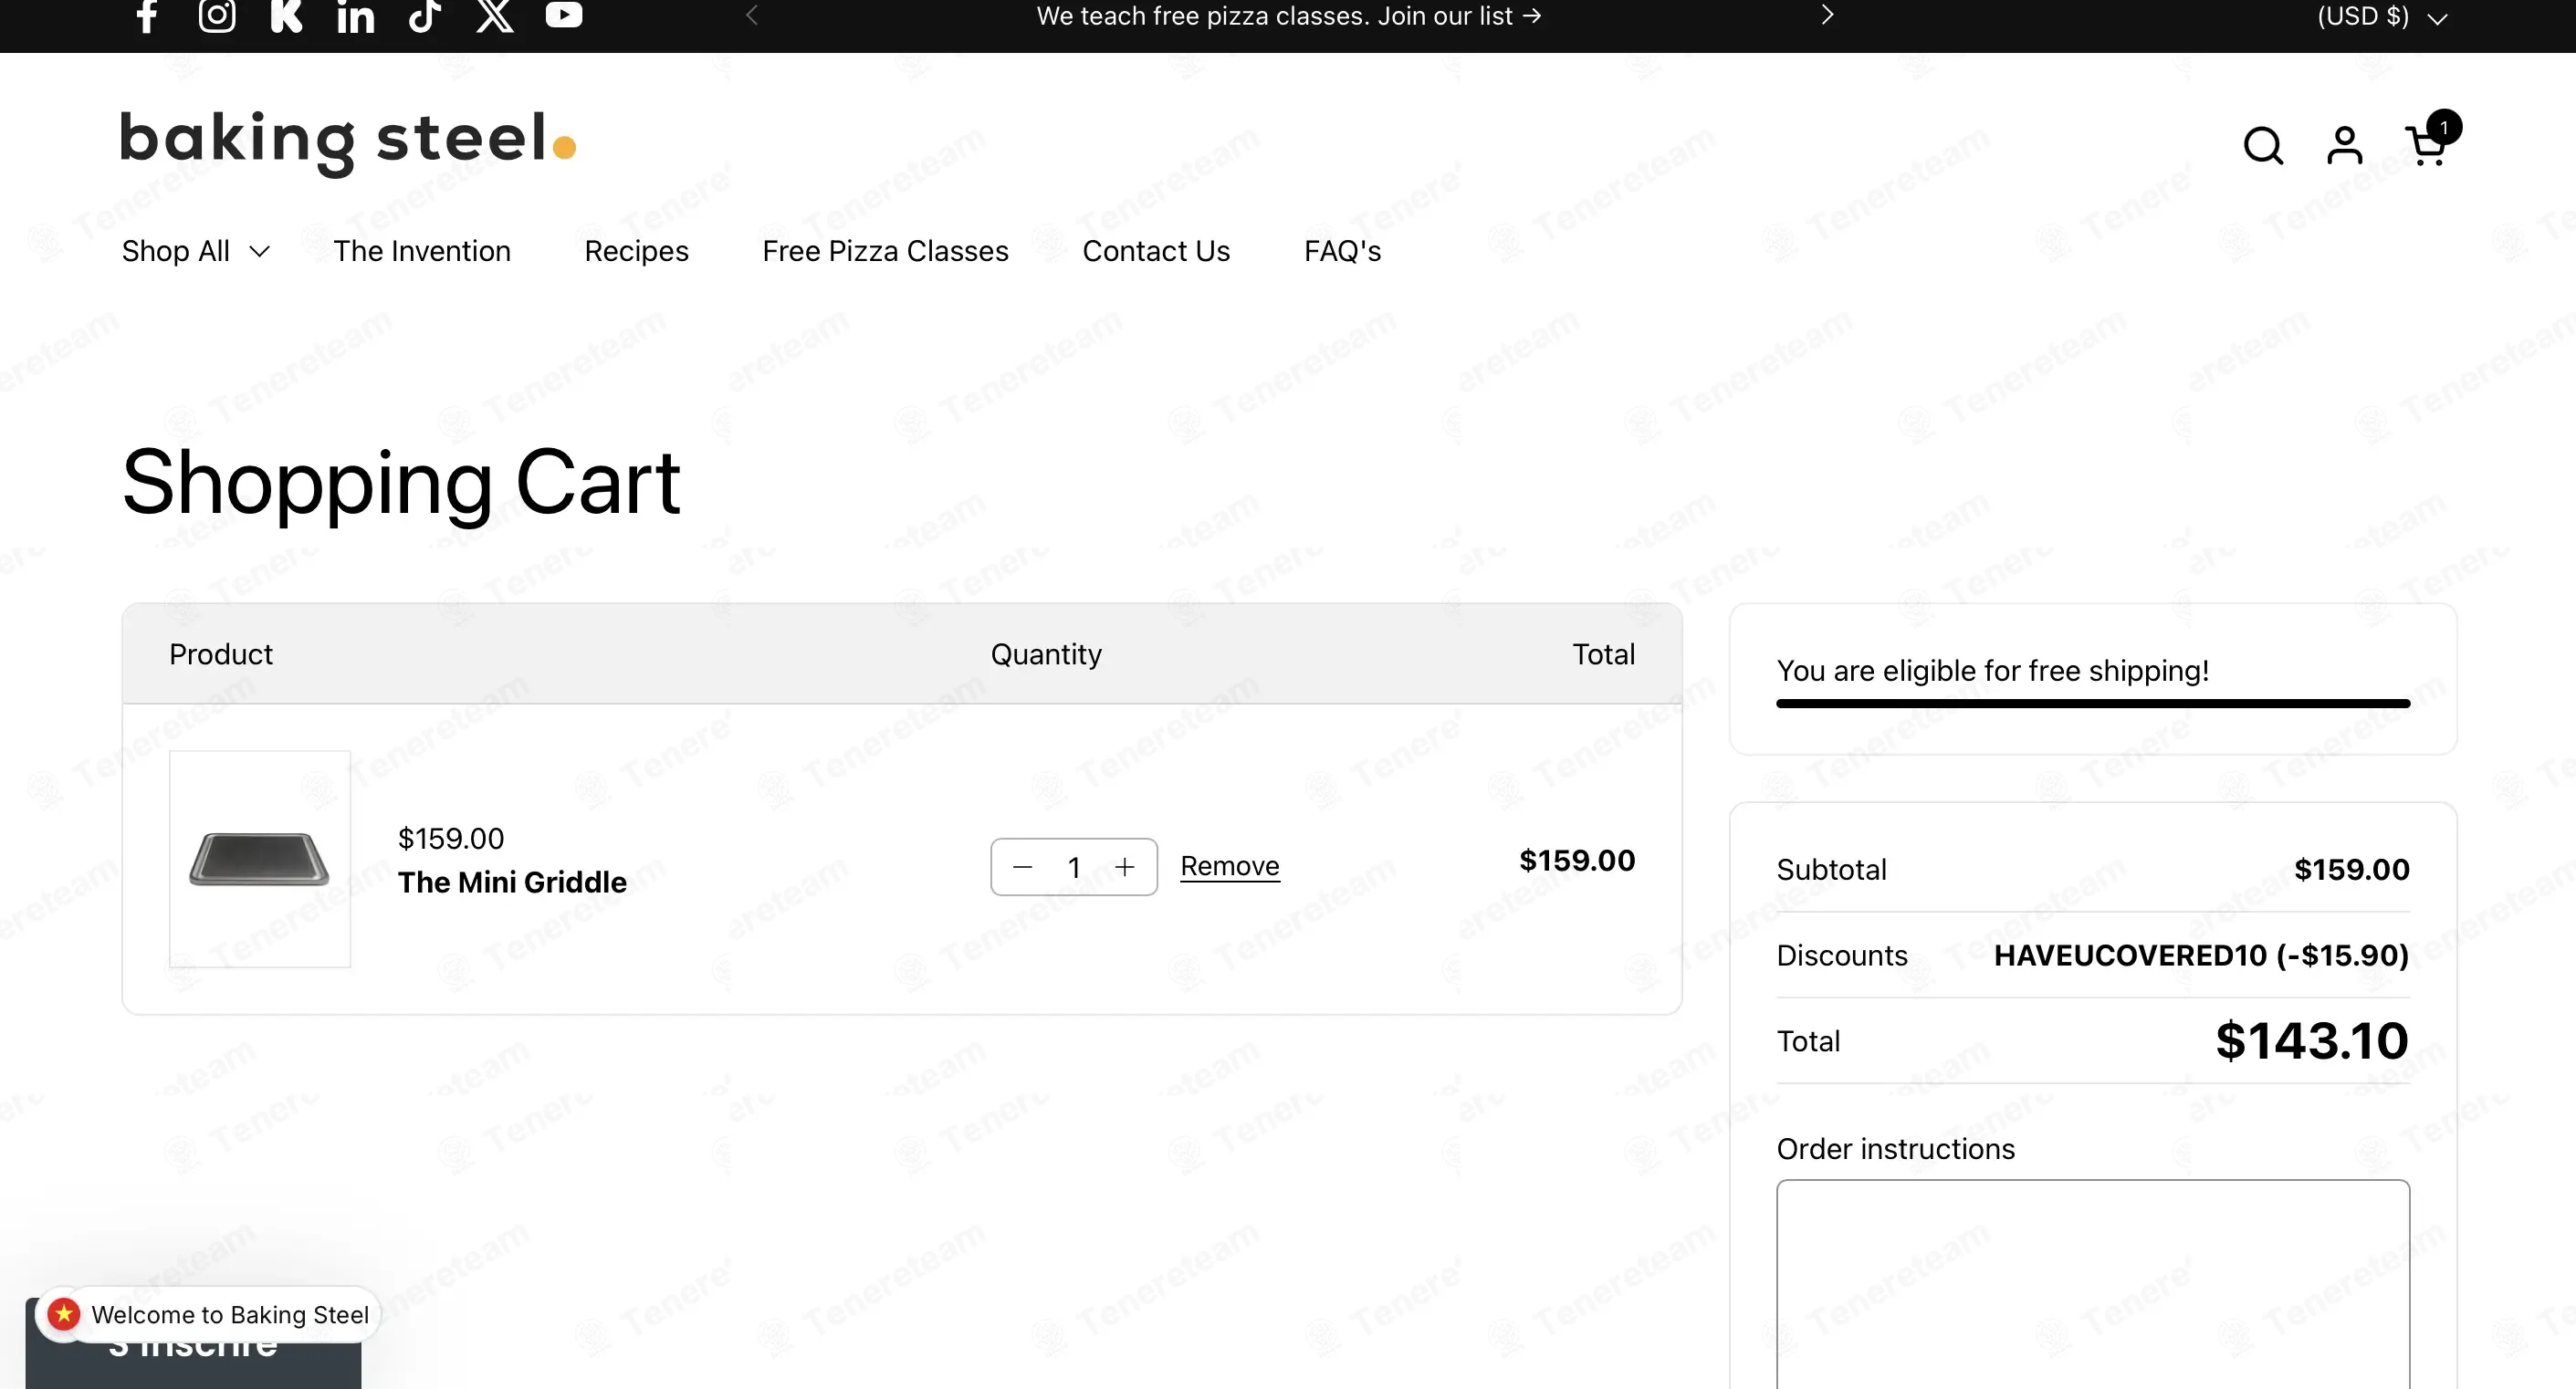2576x1389 pixels.
Task: Open the LinkedIn social icon
Action: click(x=356, y=15)
